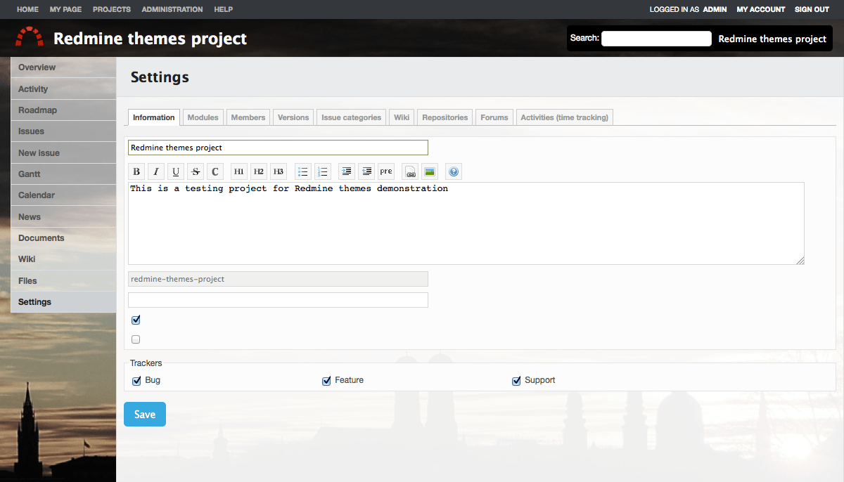Apply strikethrough formatting in description toolbar

(x=196, y=171)
